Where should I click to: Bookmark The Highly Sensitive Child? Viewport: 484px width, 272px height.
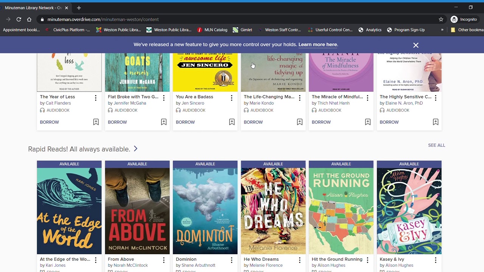(x=436, y=122)
